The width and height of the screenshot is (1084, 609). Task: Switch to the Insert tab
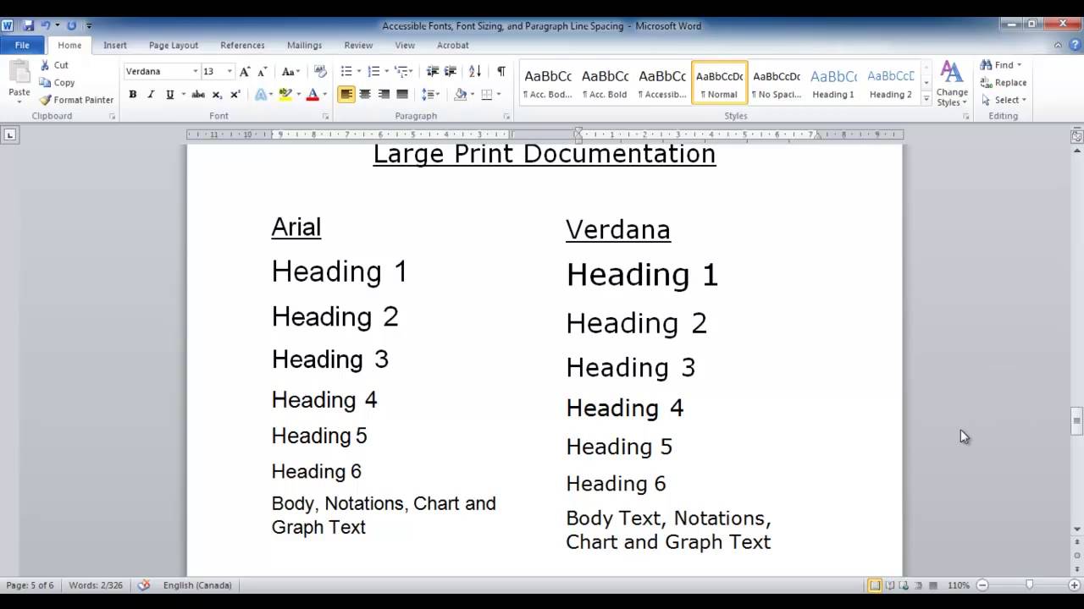point(115,46)
